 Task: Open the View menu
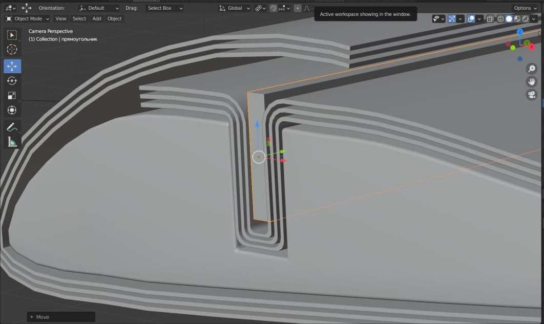pyautogui.click(x=61, y=18)
